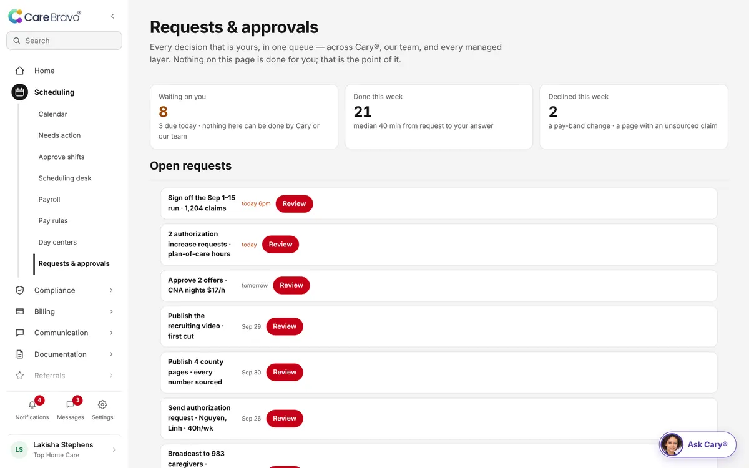Open Messages icon with badge
Viewport: 749px width, 468px height.
click(70, 404)
